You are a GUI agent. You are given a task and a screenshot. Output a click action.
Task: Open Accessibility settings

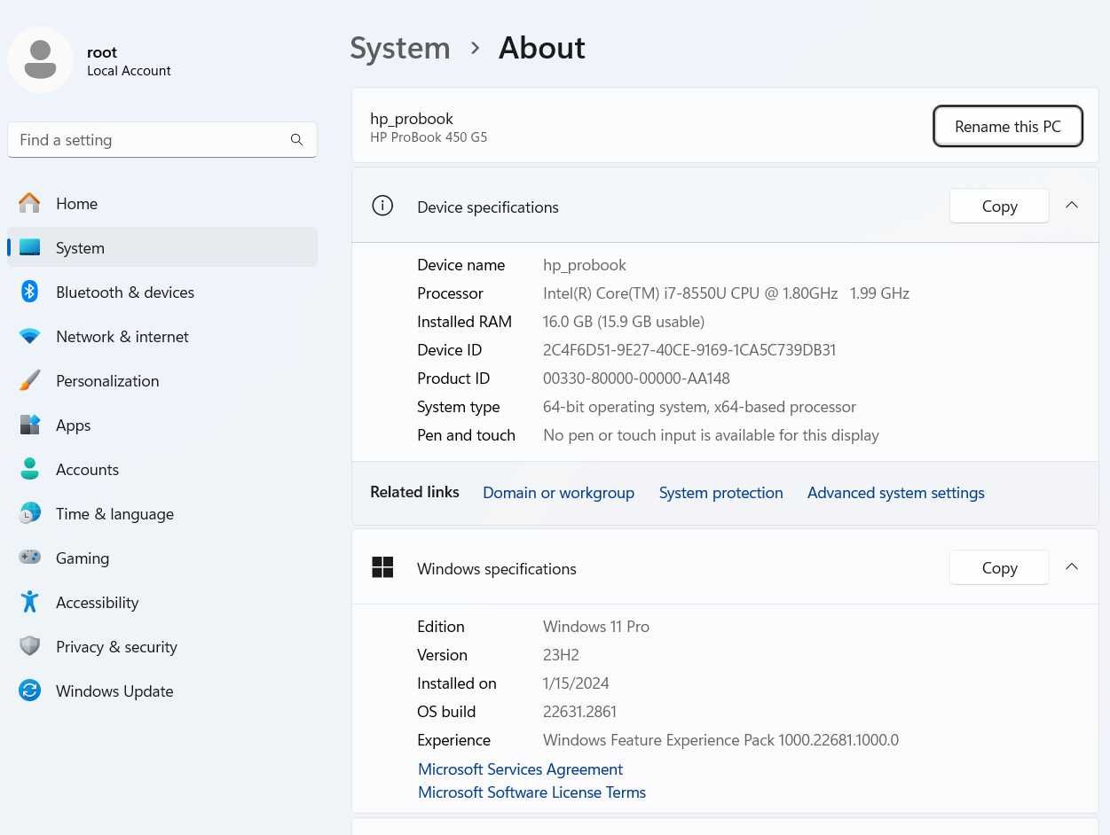(x=162, y=602)
